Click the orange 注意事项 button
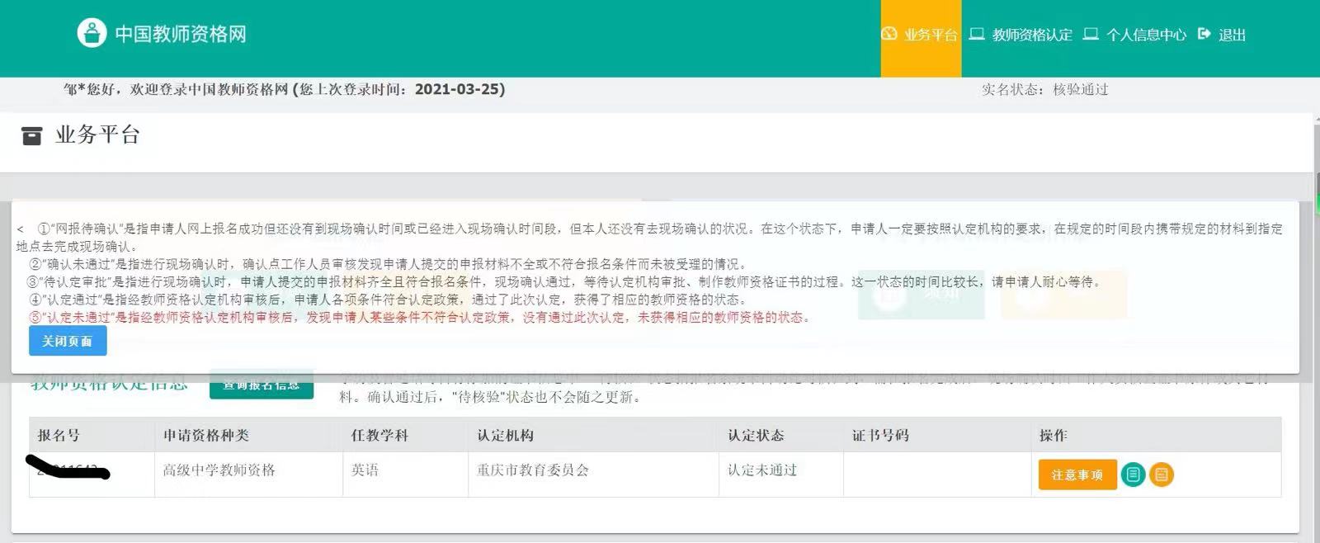The width and height of the screenshot is (1320, 543). click(x=1077, y=475)
